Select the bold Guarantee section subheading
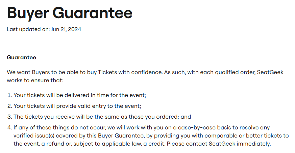295x153 pixels. tap(21, 57)
